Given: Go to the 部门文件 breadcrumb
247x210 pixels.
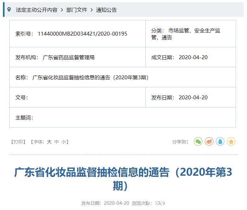Looking at the screenshot, I should [77, 10].
